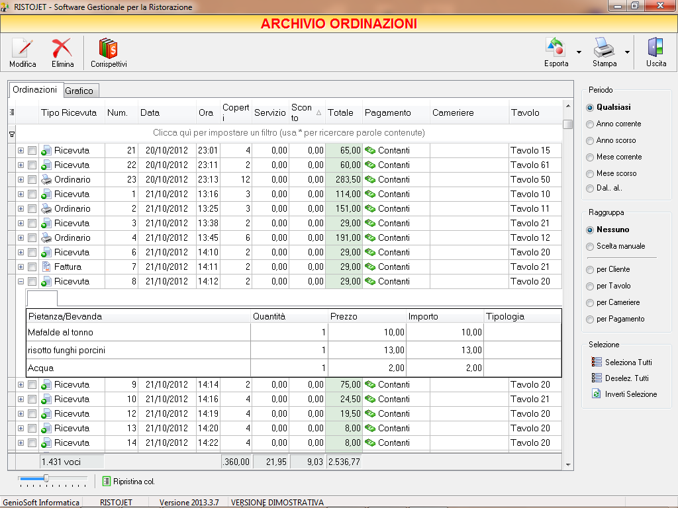
Task: Click the Deselez. Tutti link
Action: point(626,378)
